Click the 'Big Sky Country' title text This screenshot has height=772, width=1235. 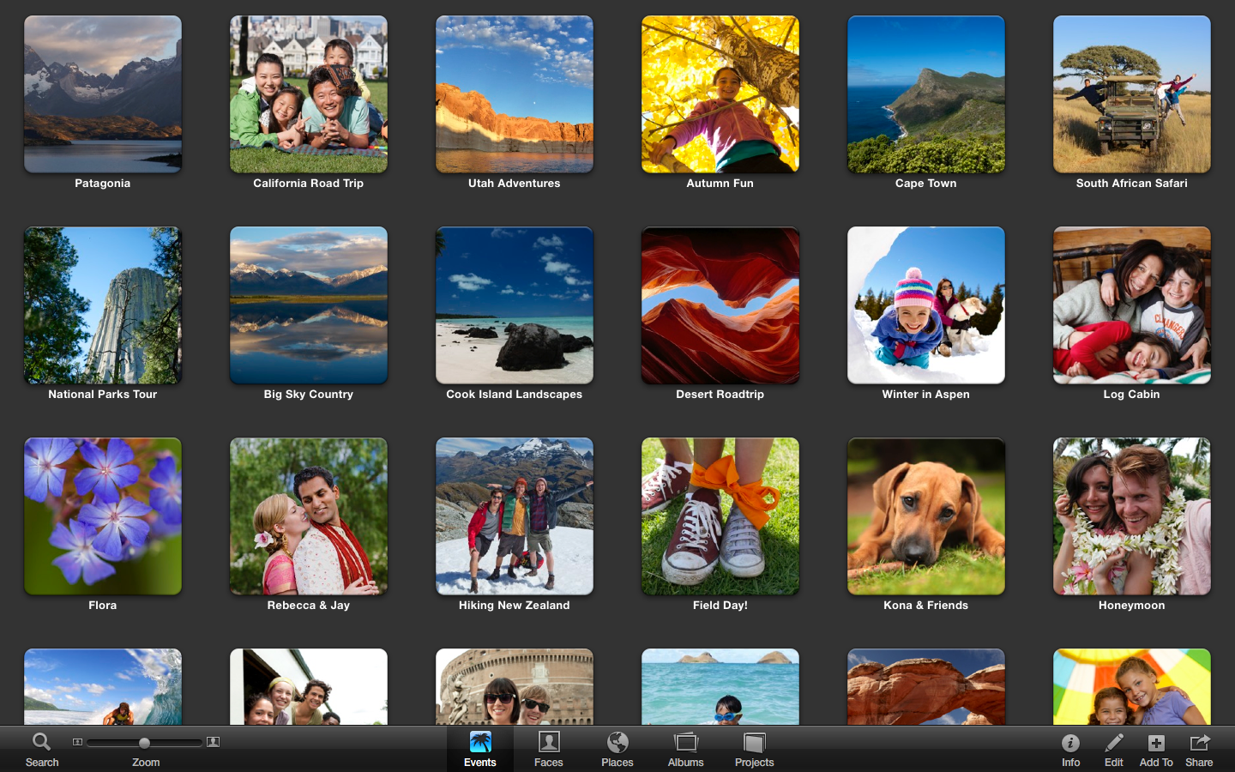[x=309, y=395]
